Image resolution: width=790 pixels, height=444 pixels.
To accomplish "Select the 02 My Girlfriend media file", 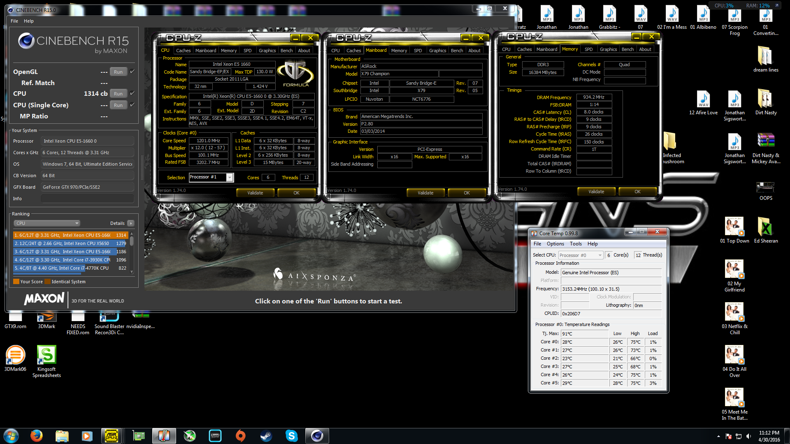I will pyautogui.click(x=734, y=276).
